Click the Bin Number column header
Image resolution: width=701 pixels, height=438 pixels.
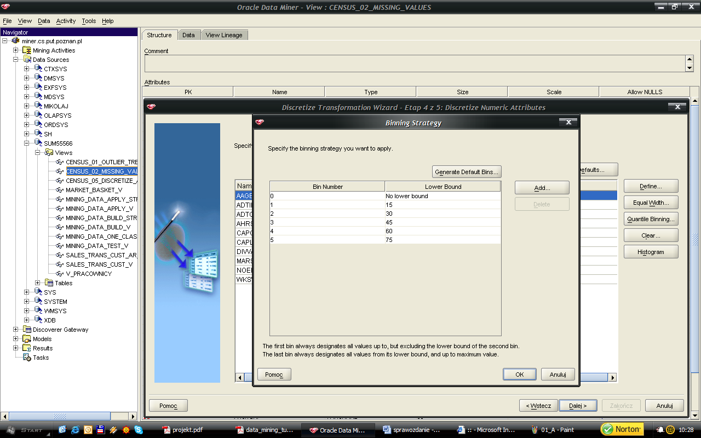(x=327, y=187)
